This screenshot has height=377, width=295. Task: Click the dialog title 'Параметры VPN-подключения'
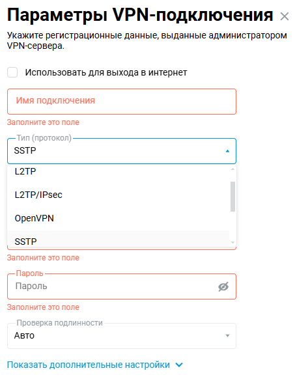140,15
